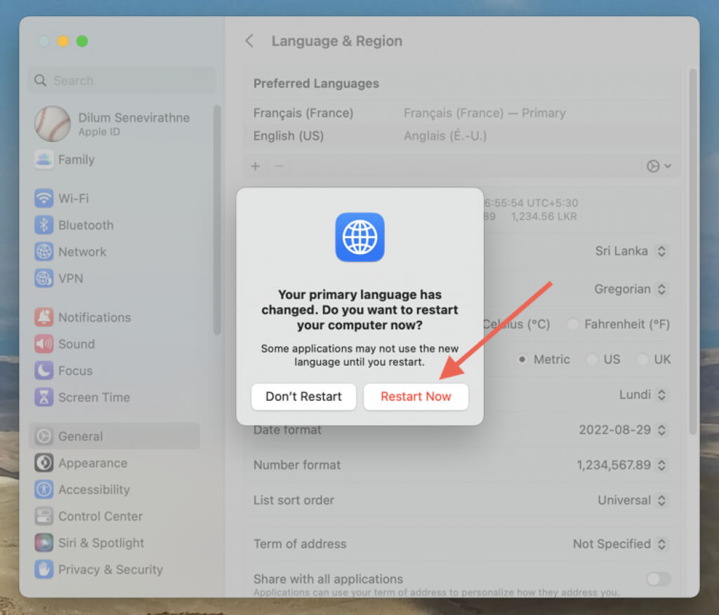Open the Accessibility label in the sidebar
This screenshot has width=719, height=615.
point(94,490)
